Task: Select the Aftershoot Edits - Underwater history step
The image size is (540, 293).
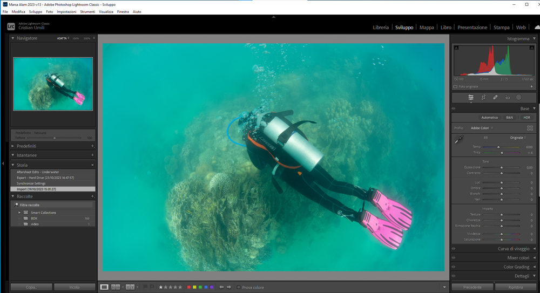Action: 38,172
